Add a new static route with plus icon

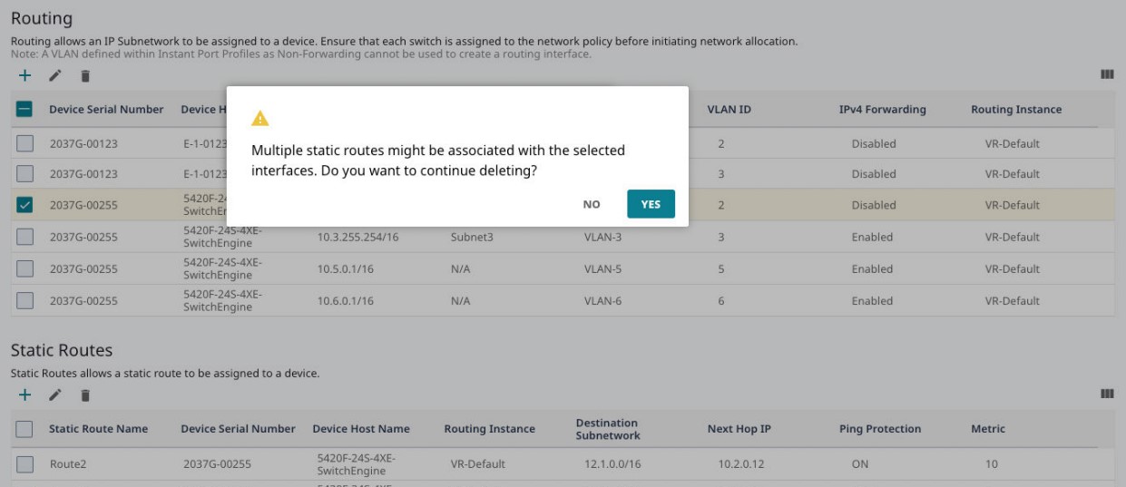[24, 395]
